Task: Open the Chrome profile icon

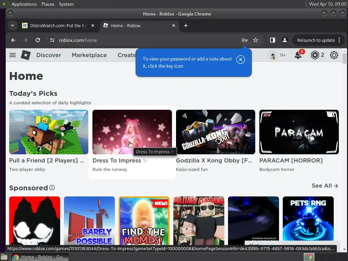Action: tap(284, 40)
